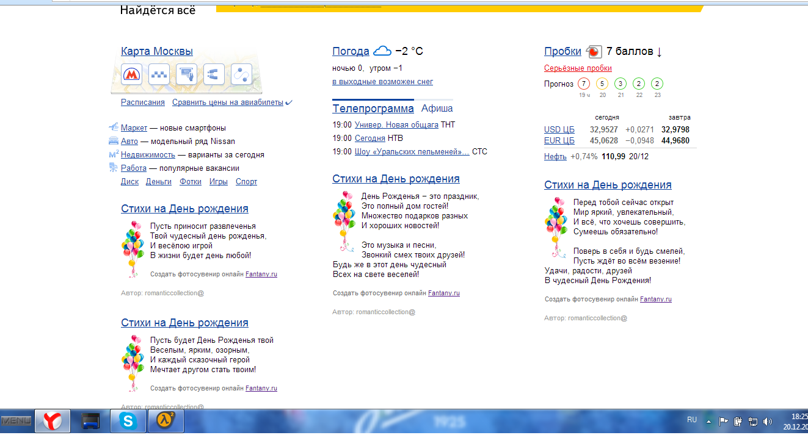Image resolution: width=808 pixels, height=435 pixels.
Task: Open Карта Москвы link
Action: pos(157,51)
